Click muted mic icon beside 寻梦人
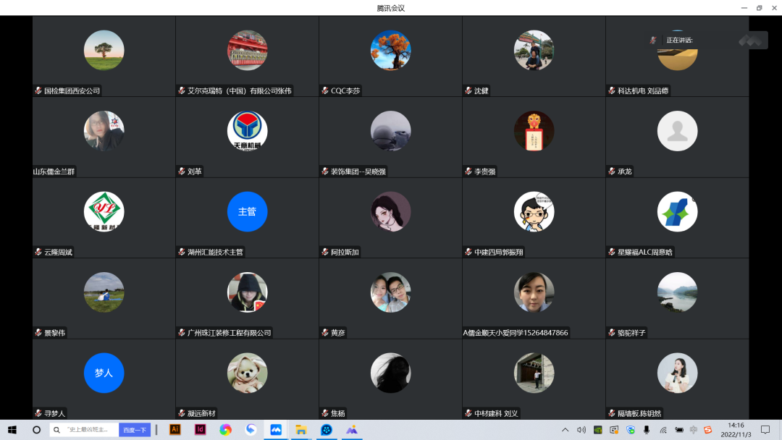The width and height of the screenshot is (782, 440). click(38, 414)
